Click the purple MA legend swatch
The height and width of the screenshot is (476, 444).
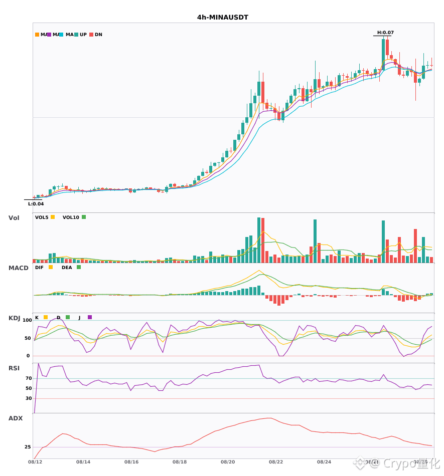click(x=49, y=35)
